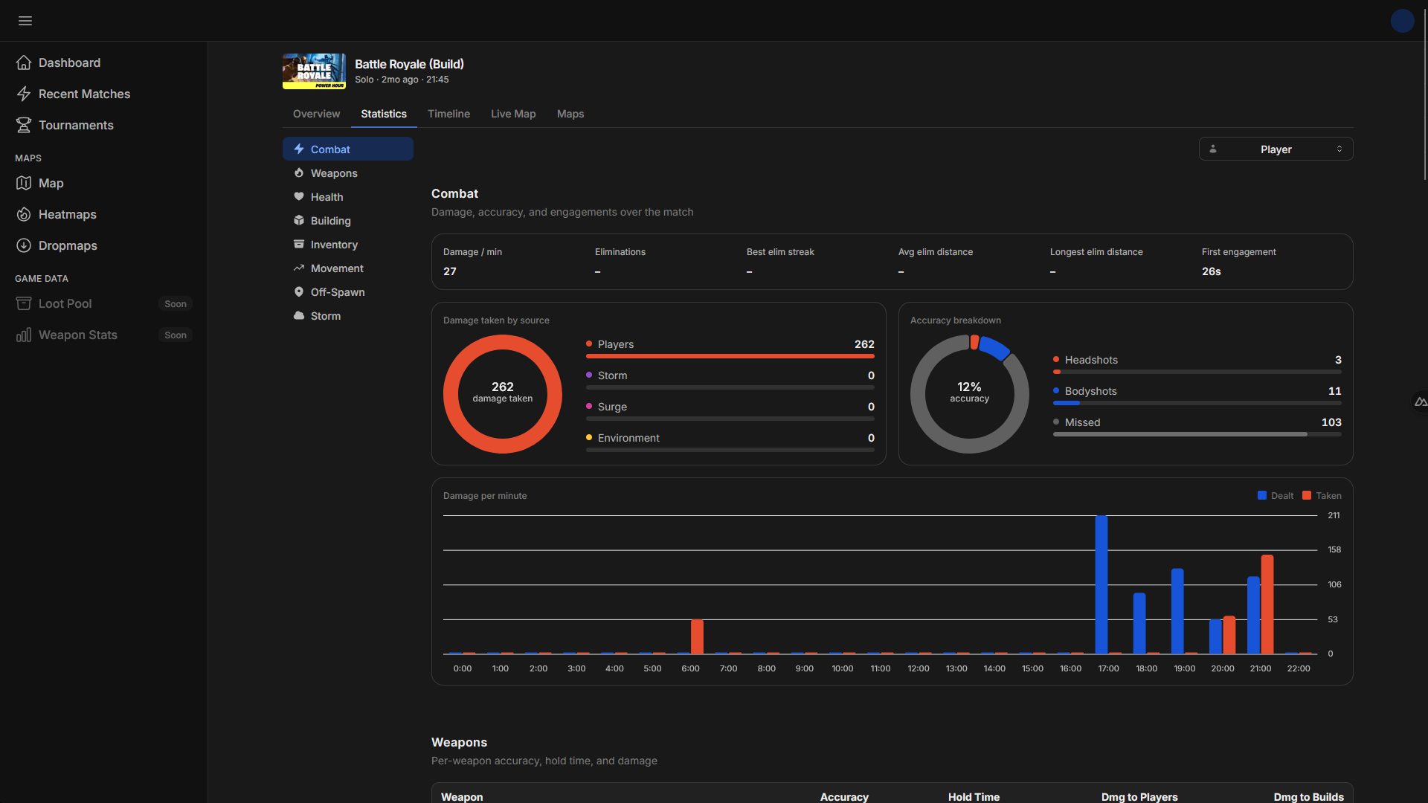Click the Dropmaps download-circle icon
This screenshot has width=1428, height=803.
[24, 245]
